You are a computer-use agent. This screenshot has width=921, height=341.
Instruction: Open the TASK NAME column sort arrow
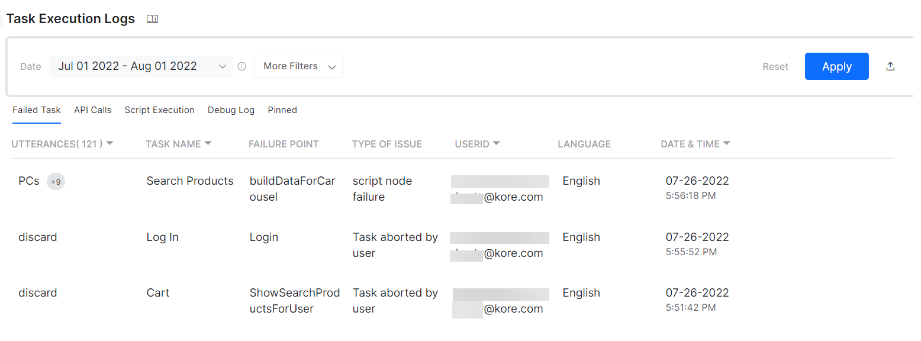tap(207, 143)
